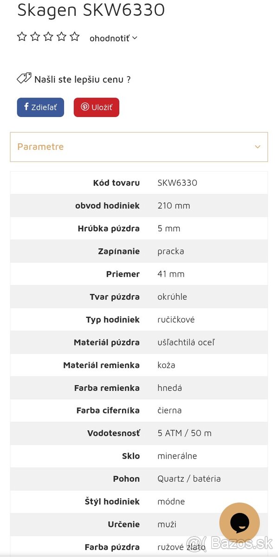
Task: Select the Parametre section header
Action: tap(40, 146)
